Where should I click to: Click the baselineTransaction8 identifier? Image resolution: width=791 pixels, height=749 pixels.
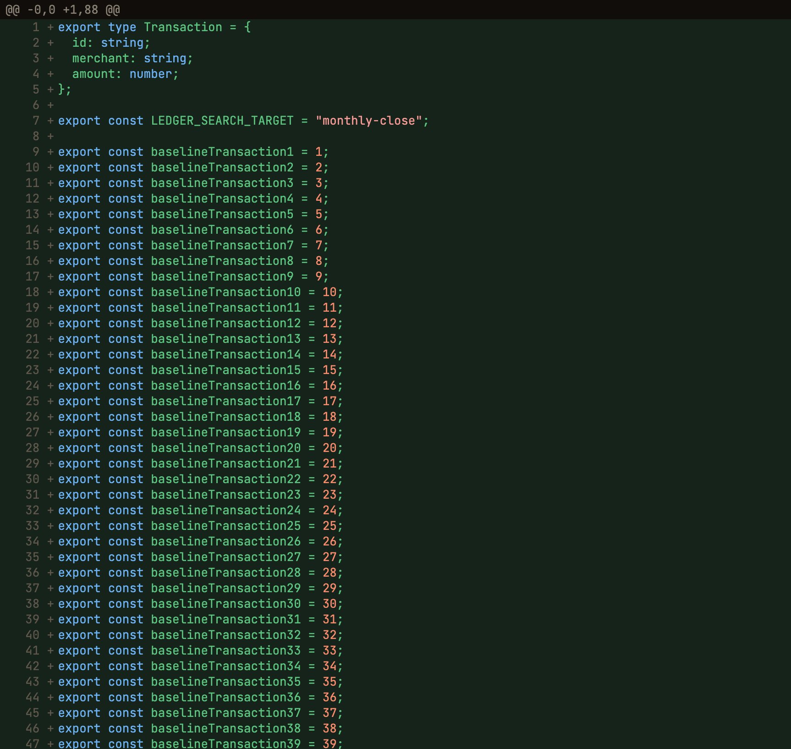pyautogui.click(x=222, y=261)
